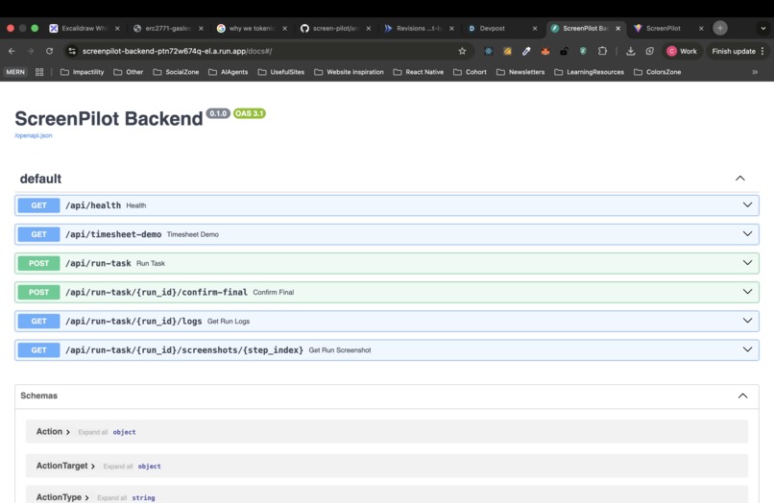This screenshot has height=503, width=774.
Task: Click the 0.1.0 version badge
Action: click(218, 113)
